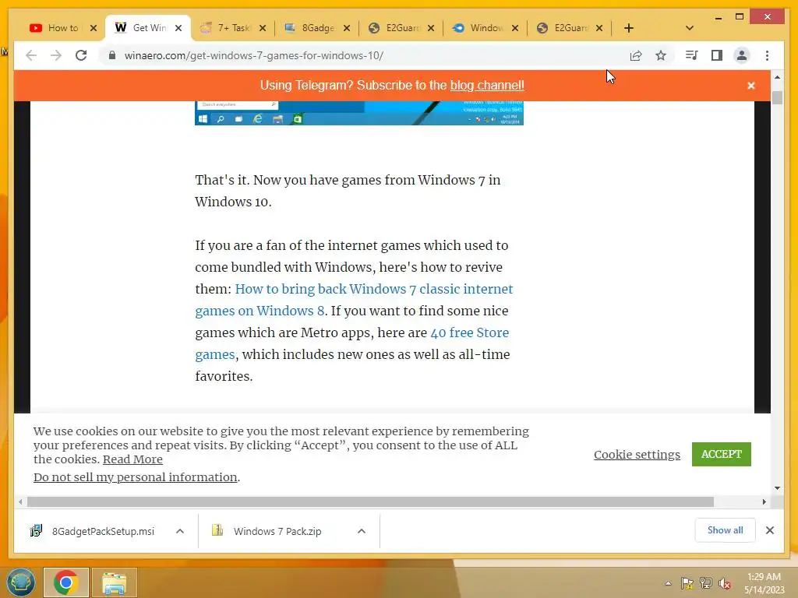The image size is (798, 598).
Task: Open 'How to bring back Windows 7 classic internet' link
Action: point(373,289)
